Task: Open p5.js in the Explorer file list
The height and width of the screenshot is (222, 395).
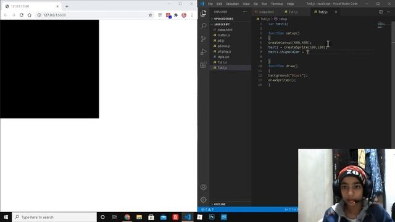Action: coord(230,41)
